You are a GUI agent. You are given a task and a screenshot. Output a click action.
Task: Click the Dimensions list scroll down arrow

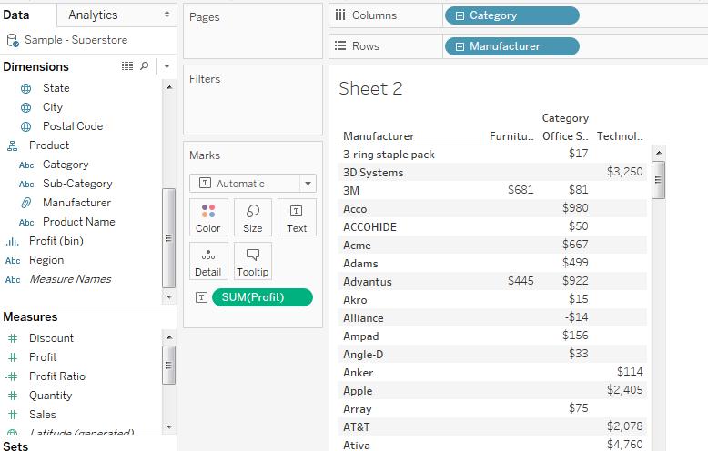click(168, 297)
